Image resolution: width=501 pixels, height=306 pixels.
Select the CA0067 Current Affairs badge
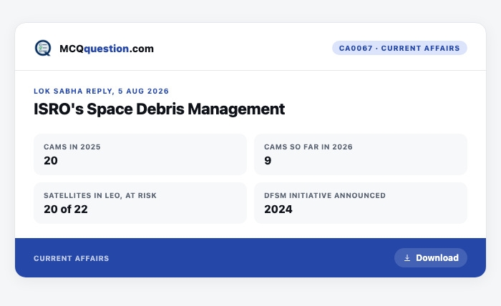coord(399,48)
